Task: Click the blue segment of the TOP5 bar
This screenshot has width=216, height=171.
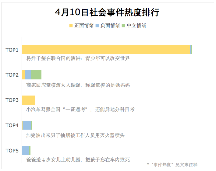Action: click(x=26, y=150)
